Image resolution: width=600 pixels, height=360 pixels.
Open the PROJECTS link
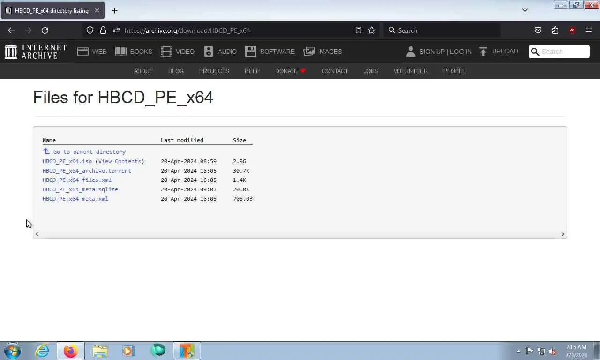click(x=214, y=71)
